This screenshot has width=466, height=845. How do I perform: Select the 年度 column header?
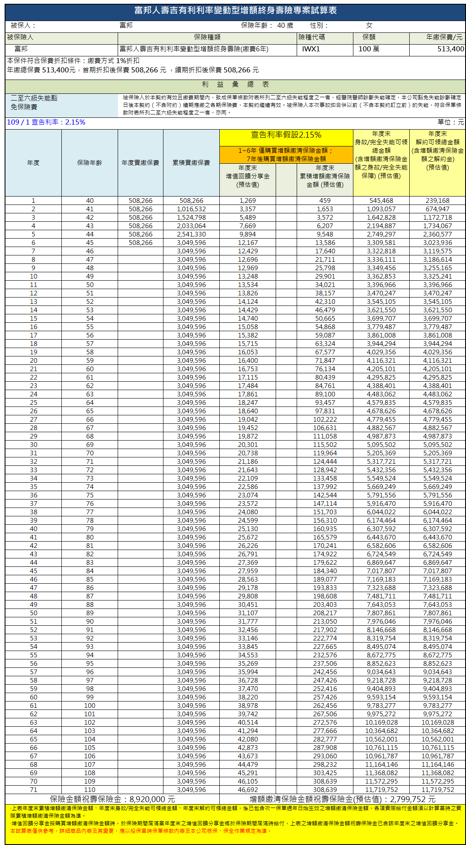[33, 163]
